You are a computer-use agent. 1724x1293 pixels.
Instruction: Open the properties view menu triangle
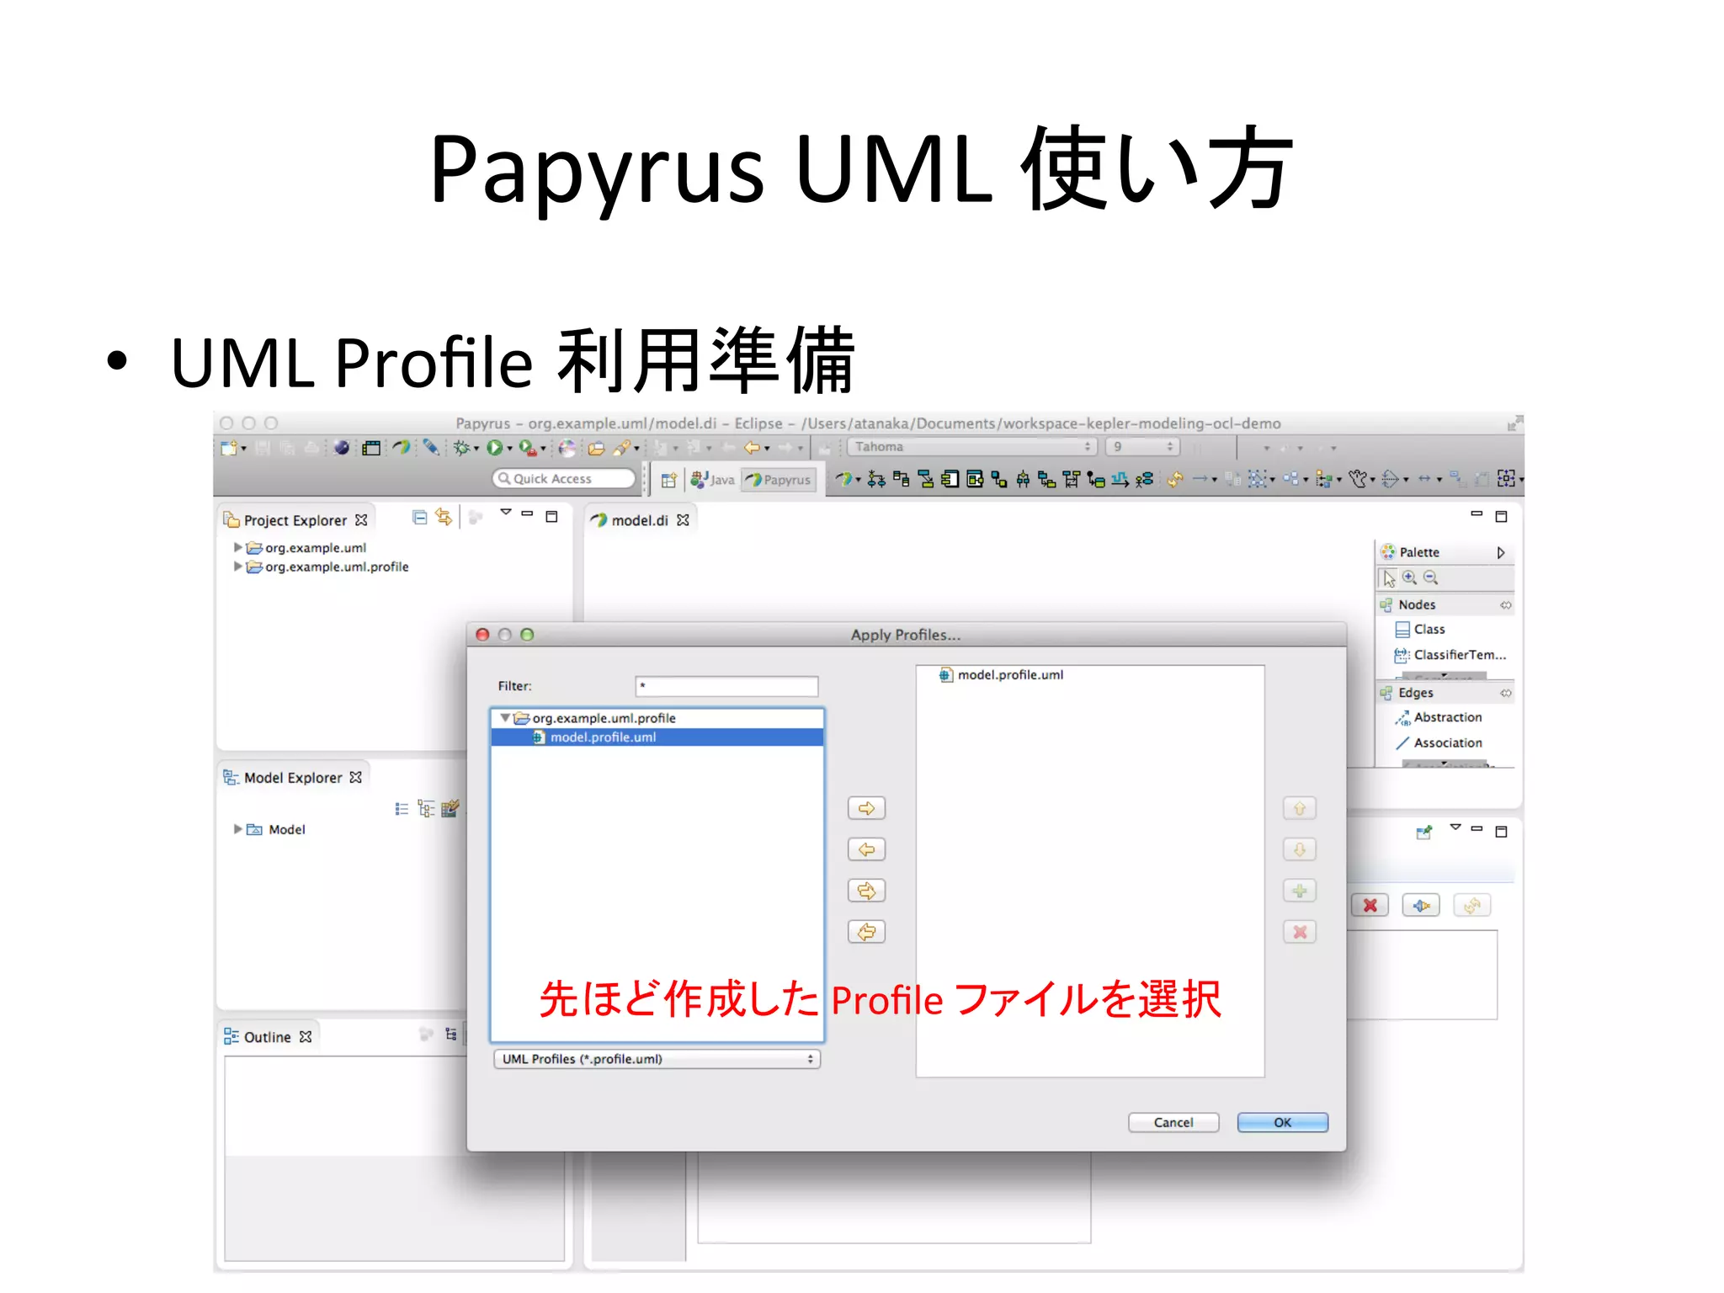coord(1455,827)
